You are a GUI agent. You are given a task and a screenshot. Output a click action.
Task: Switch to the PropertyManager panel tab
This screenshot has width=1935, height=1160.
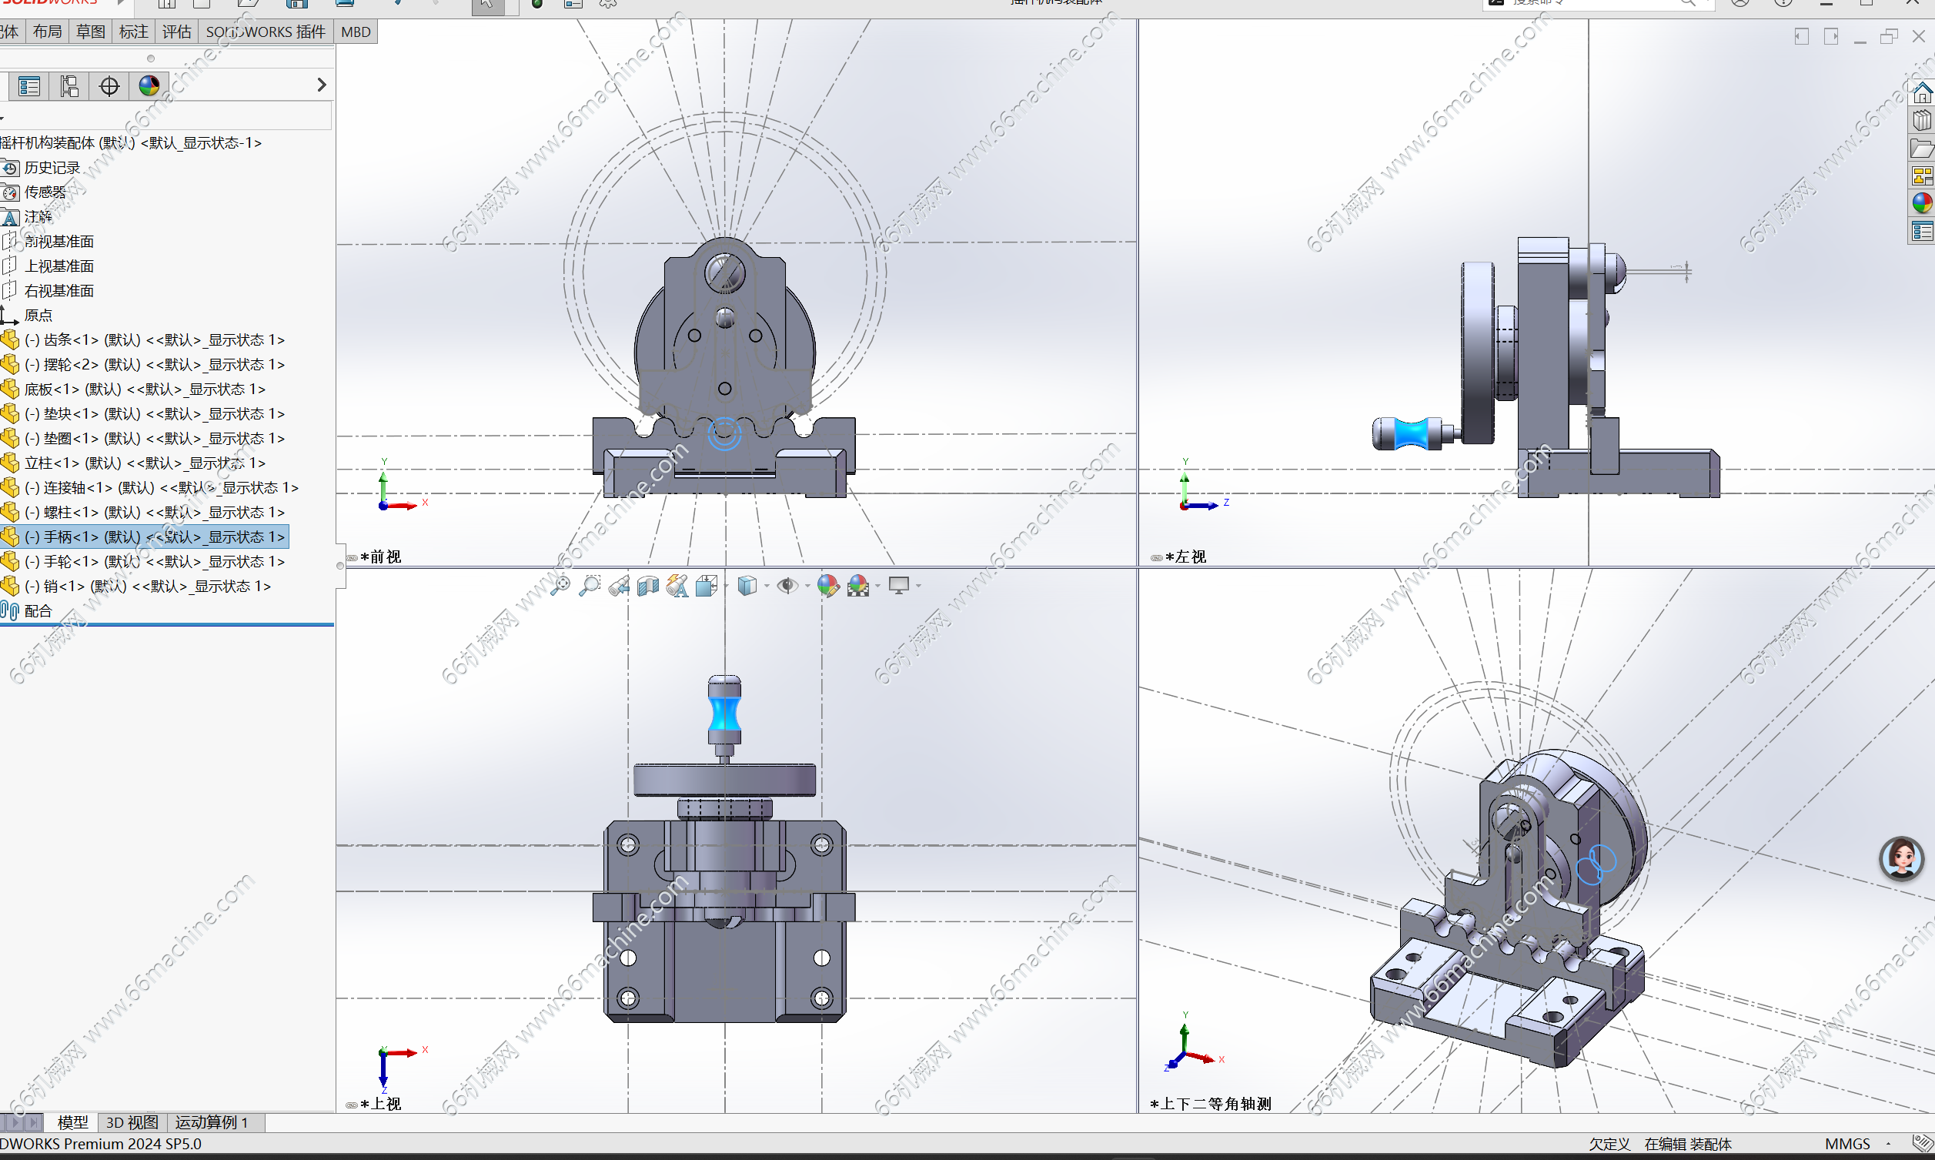point(29,86)
